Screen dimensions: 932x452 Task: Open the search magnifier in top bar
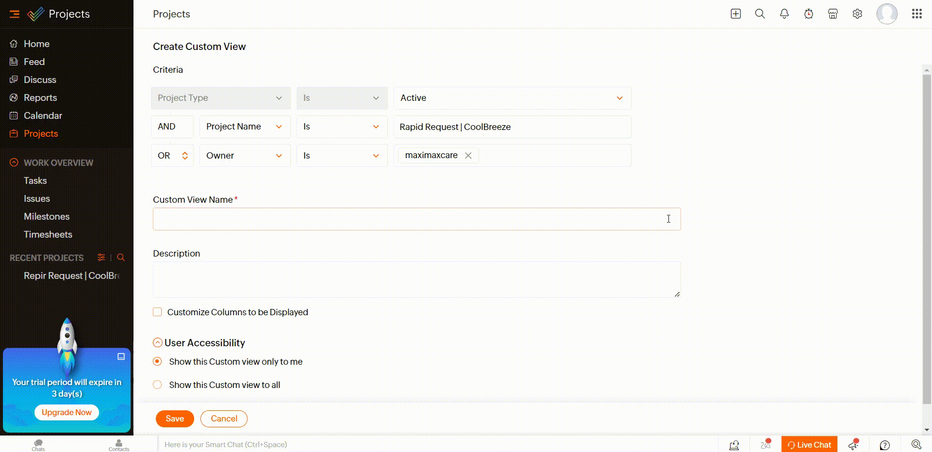(x=760, y=14)
